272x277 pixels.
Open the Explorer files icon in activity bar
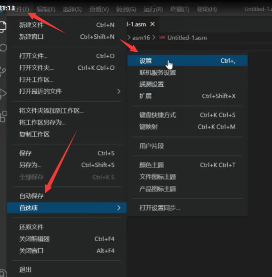point(3,27)
